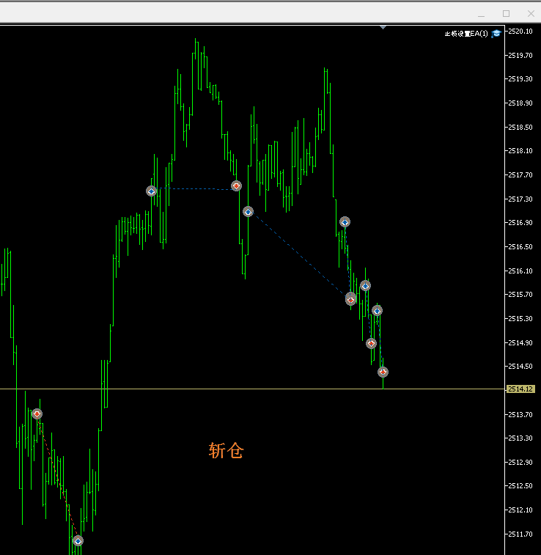Image resolution: width=541 pixels, height=555 pixels.
Task: Click the buy arrow marker near 2517.40
Action: coord(152,191)
